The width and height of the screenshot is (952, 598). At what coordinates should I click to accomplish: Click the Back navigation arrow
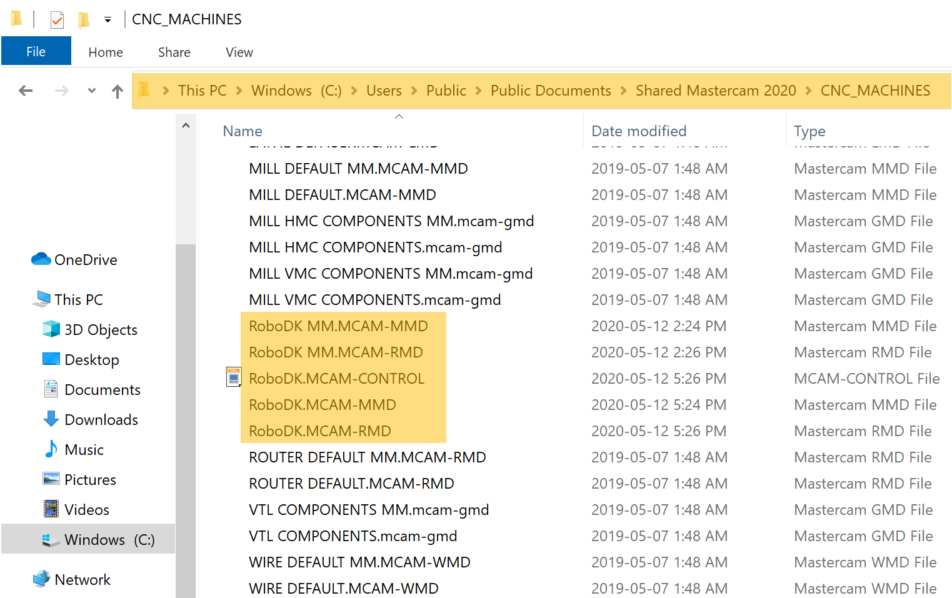coord(26,91)
